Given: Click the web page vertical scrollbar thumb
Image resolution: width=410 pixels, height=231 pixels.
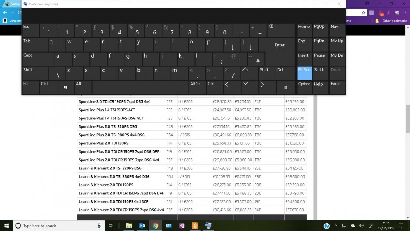Looking at the screenshot, I should tap(408, 119).
